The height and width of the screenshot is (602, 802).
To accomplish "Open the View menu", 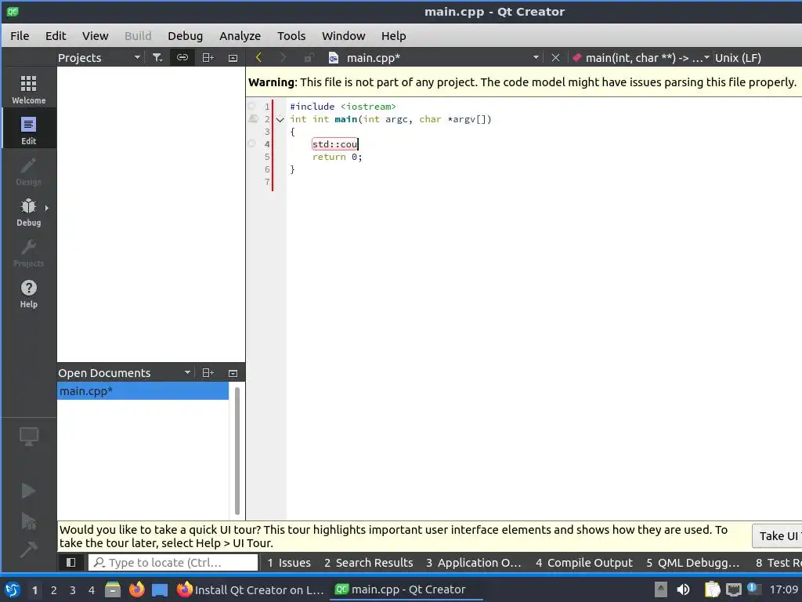I will tap(95, 36).
